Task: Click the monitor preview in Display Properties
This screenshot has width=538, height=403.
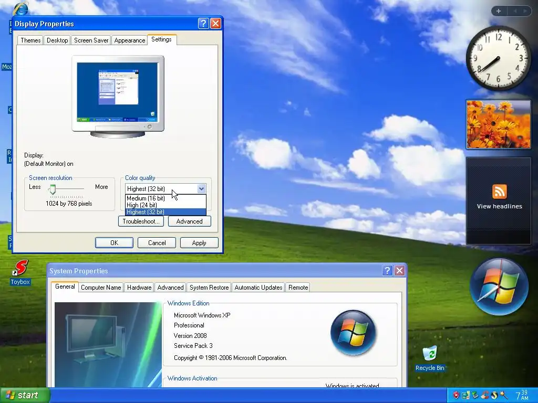Action: (118, 97)
